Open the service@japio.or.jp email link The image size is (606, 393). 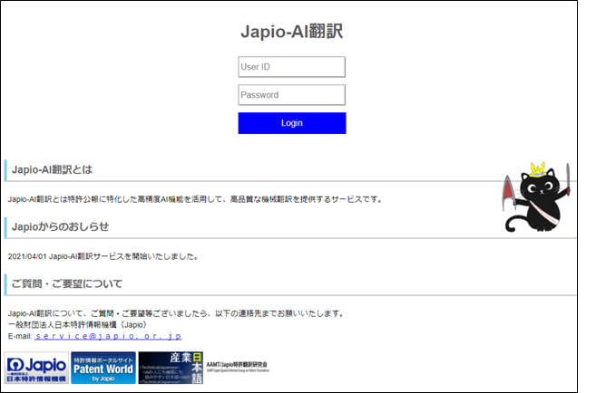click(108, 336)
